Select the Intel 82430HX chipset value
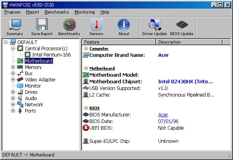The height and width of the screenshot is (160, 233). pos(186,81)
